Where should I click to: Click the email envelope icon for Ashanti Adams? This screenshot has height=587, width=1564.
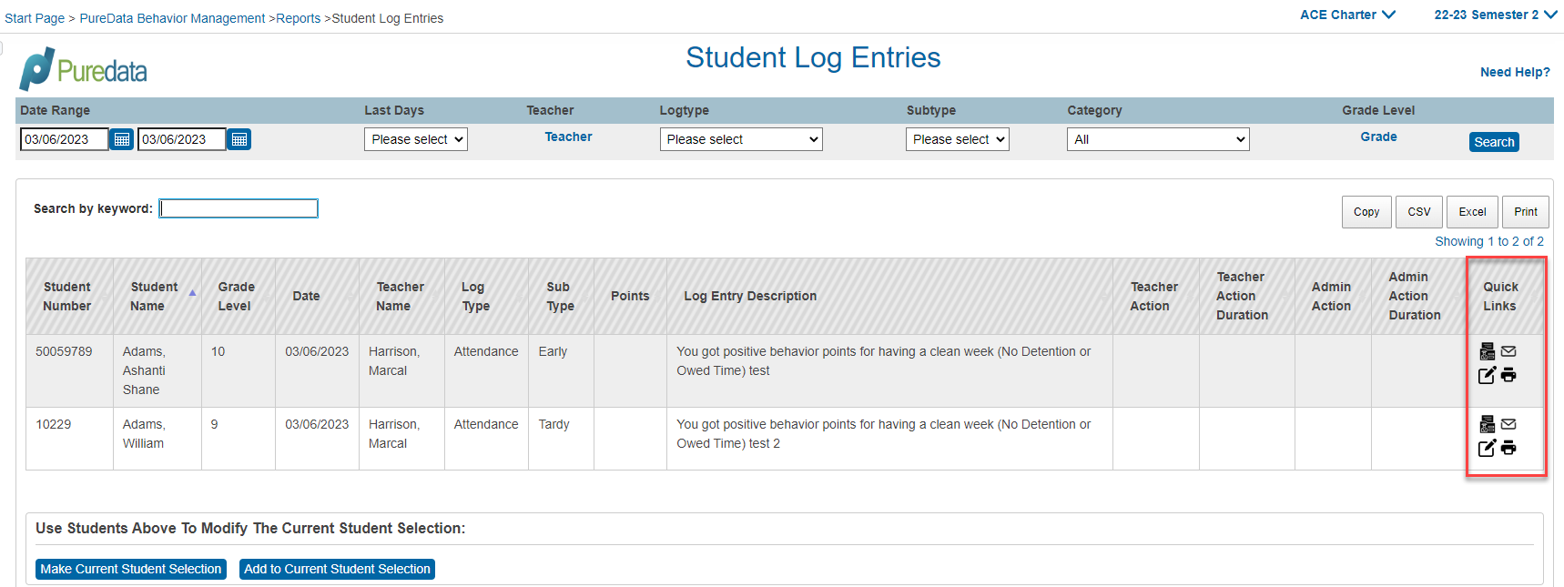(1508, 350)
